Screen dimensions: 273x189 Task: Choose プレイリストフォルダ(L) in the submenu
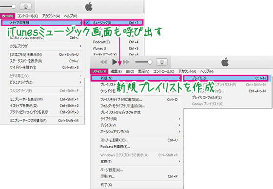207,98
